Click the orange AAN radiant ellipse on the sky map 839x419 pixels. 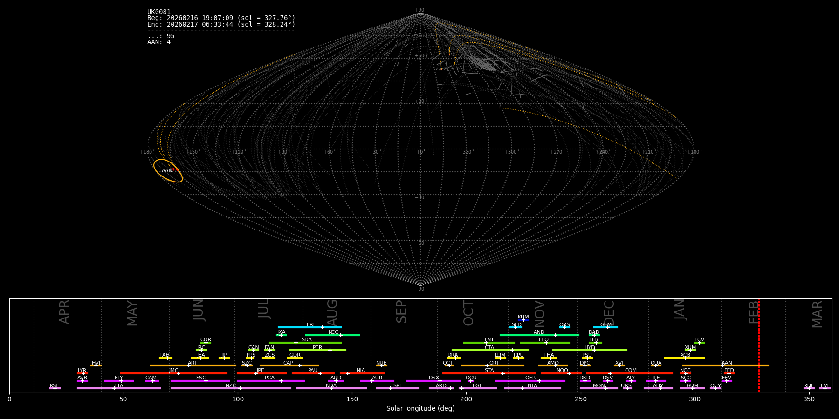(x=168, y=171)
